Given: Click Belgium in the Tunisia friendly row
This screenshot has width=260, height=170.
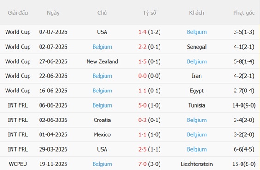Looking at the screenshot, I should click(x=102, y=105).
